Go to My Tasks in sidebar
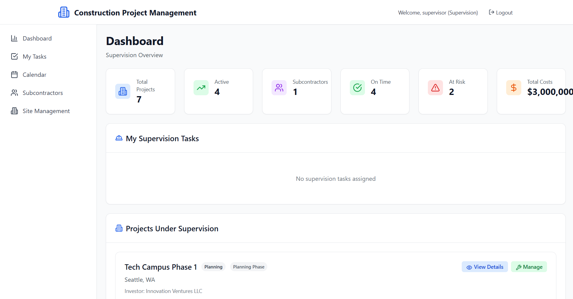 coord(34,57)
